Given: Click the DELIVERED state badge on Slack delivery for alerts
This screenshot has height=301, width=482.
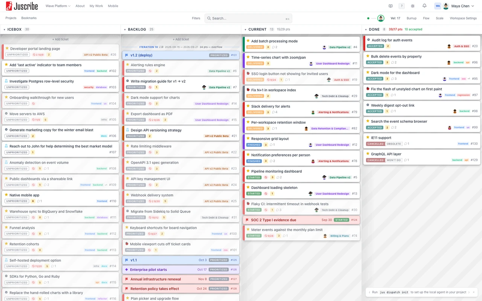Looking at the screenshot, I should (x=255, y=112).
